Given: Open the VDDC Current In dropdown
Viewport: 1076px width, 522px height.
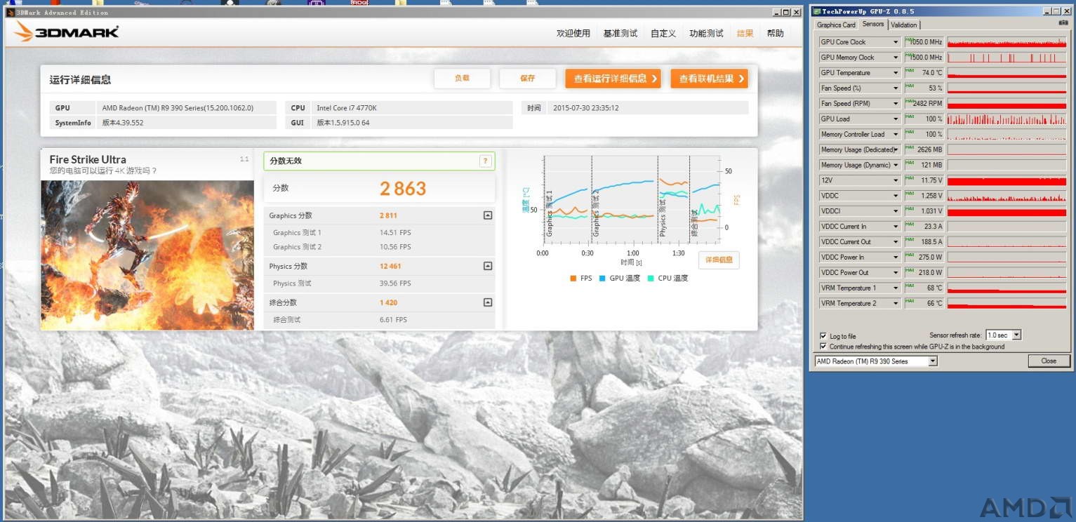Looking at the screenshot, I should [895, 227].
